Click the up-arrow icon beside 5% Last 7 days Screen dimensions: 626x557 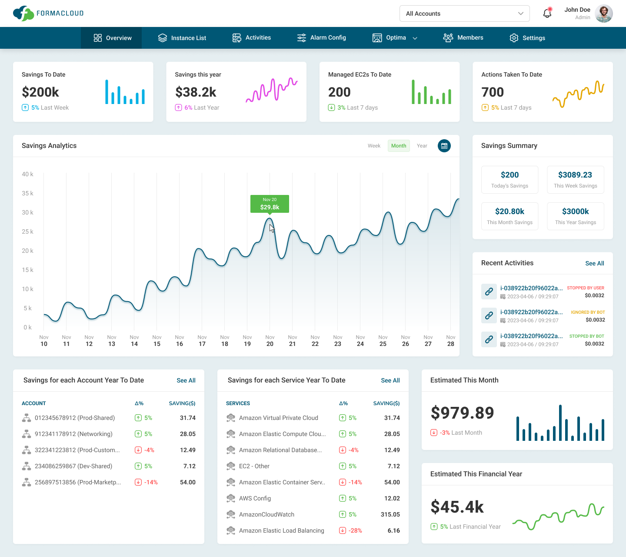pos(485,107)
